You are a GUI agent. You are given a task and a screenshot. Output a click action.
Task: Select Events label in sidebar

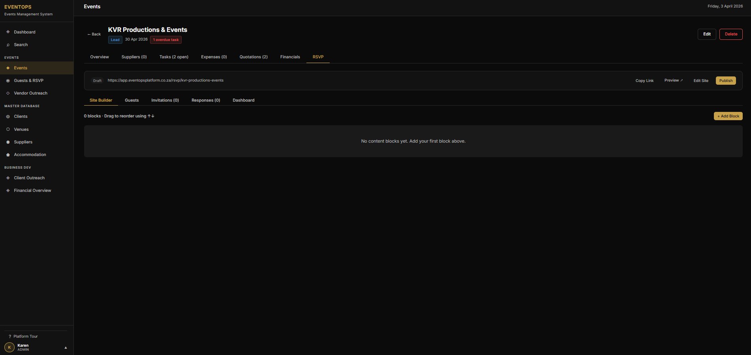pyautogui.click(x=21, y=68)
